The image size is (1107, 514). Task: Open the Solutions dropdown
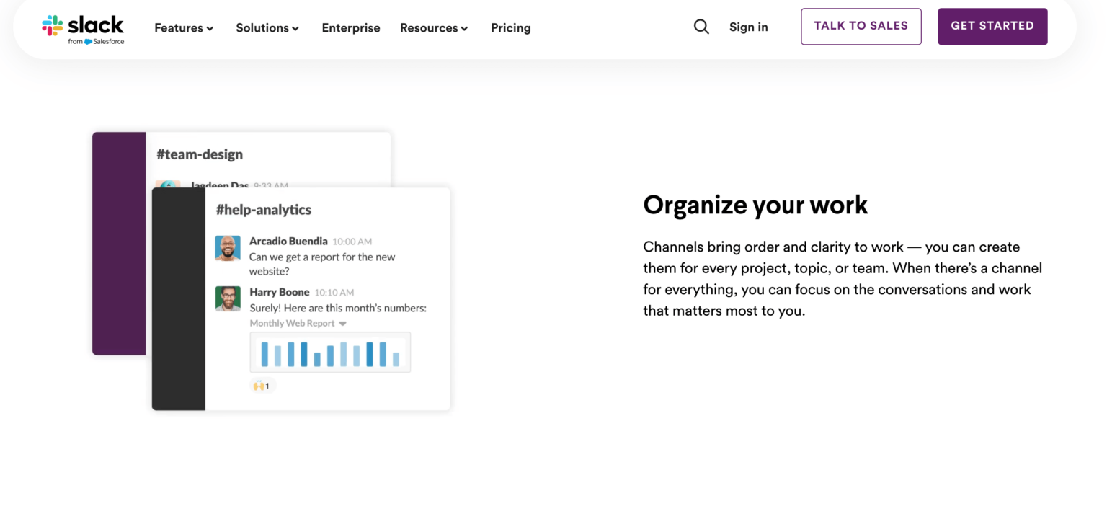267,27
